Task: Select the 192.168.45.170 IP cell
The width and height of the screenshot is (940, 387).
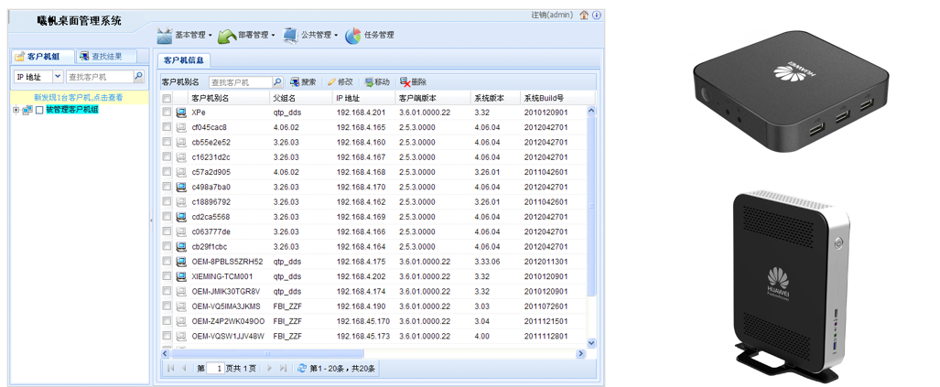Action: 363,321
